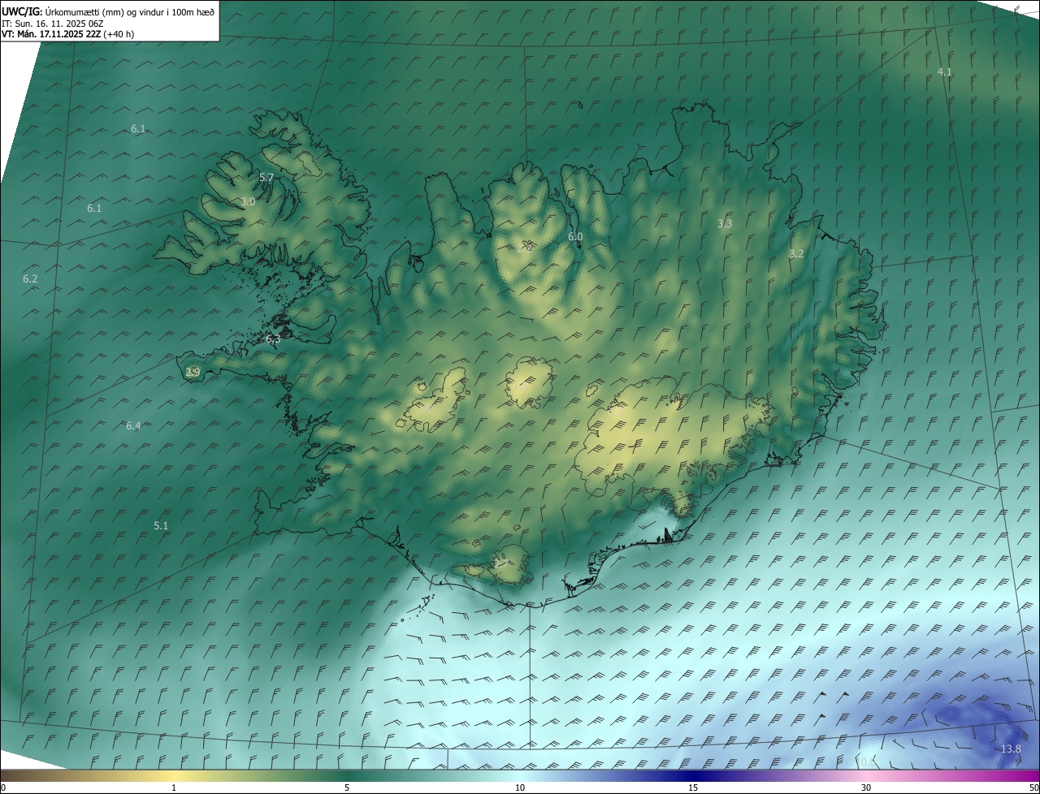Click the initial time line 'IT: Sun. 16. 11. 2025 06Z'
This screenshot has height=794, width=1040.
tap(52, 24)
